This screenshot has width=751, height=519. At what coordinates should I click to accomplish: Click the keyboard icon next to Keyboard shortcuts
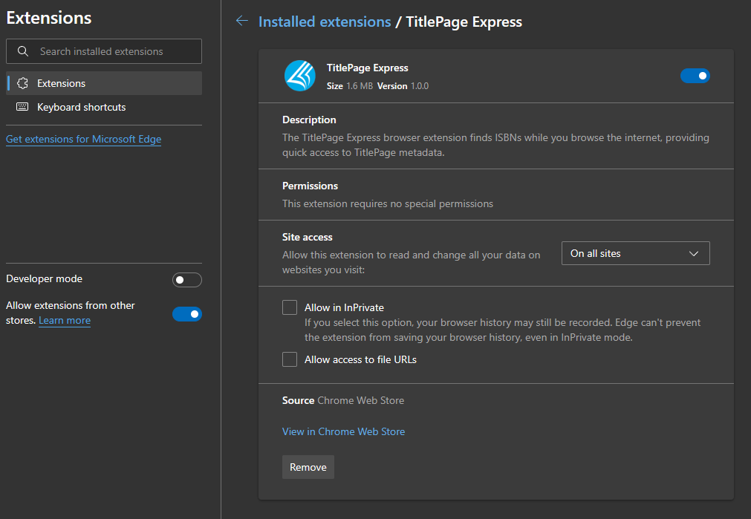pos(23,107)
